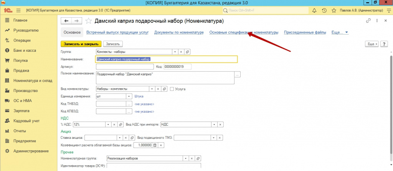Pick Код КПВЭД with ellipsis button

click(x=129, y=112)
